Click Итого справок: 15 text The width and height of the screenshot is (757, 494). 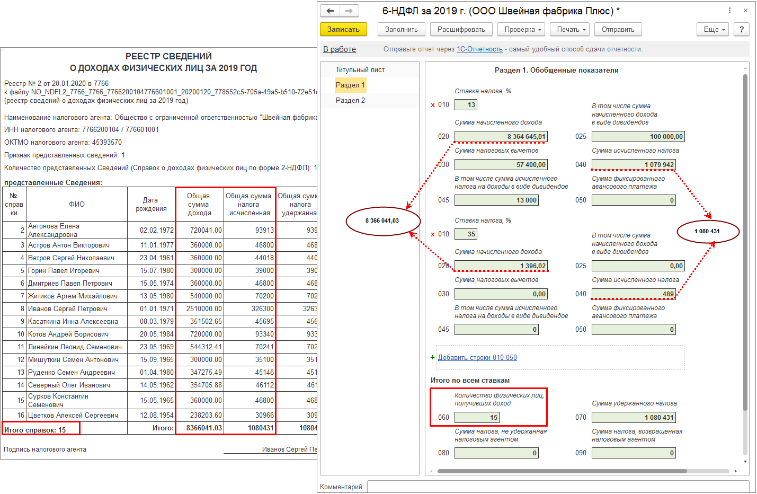tap(35, 430)
